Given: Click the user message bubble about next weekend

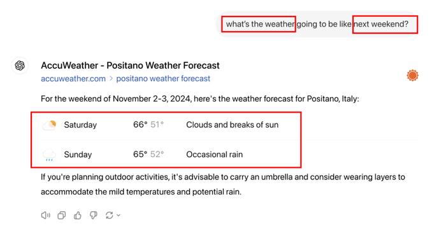Looking at the screenshot, I should [x=318, y=24].
